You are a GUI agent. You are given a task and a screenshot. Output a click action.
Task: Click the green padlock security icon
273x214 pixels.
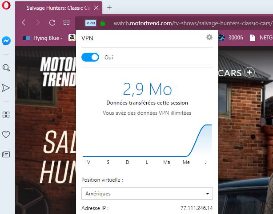tap(103, 23)
